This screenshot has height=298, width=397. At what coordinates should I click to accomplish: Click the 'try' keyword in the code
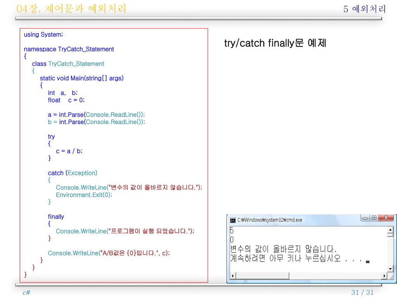click(x=52, y=137)
